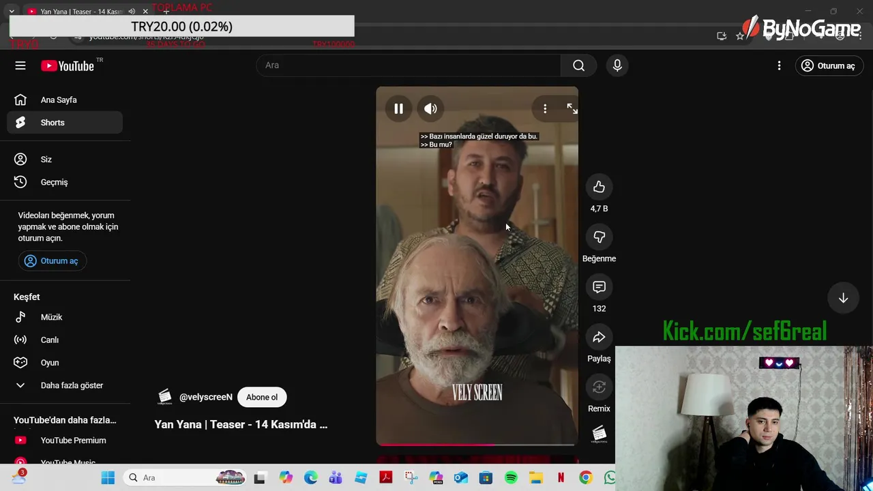Bookmark page with the star icon
The height and width of the screenshot is (491, 873).
[740, 36]
